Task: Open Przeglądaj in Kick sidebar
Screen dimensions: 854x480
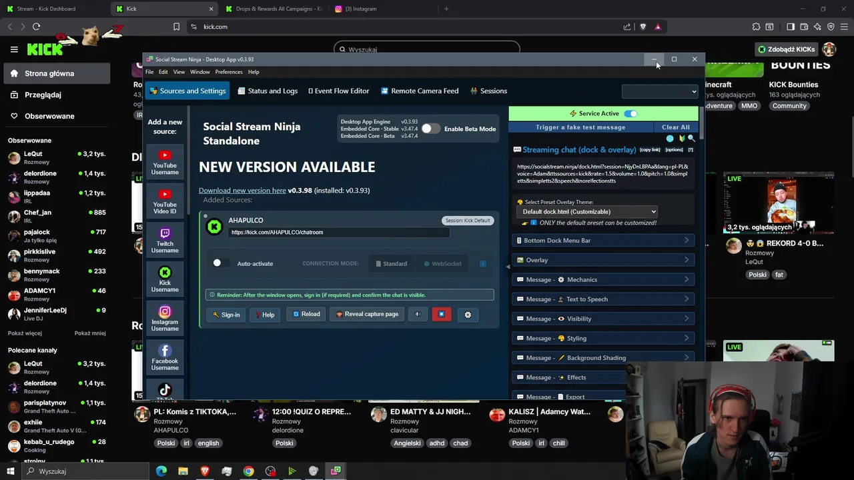Action: pyautogui.click(x=57, y=95)
